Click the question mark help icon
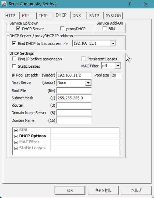This screenshot has height=198, width=154. (x=130, y=4)
